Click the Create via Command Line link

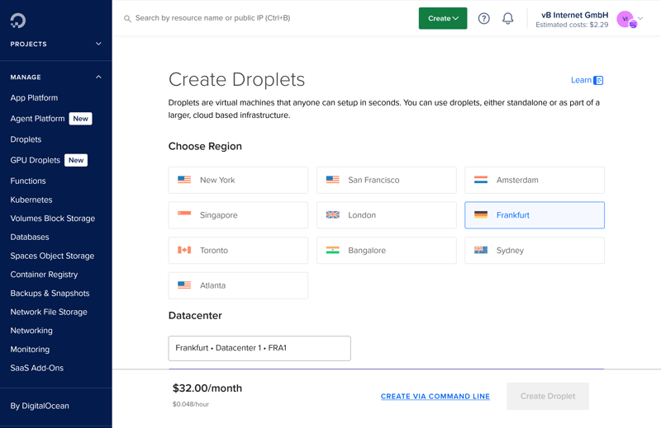pyautogui.click(x=435, y=397)
